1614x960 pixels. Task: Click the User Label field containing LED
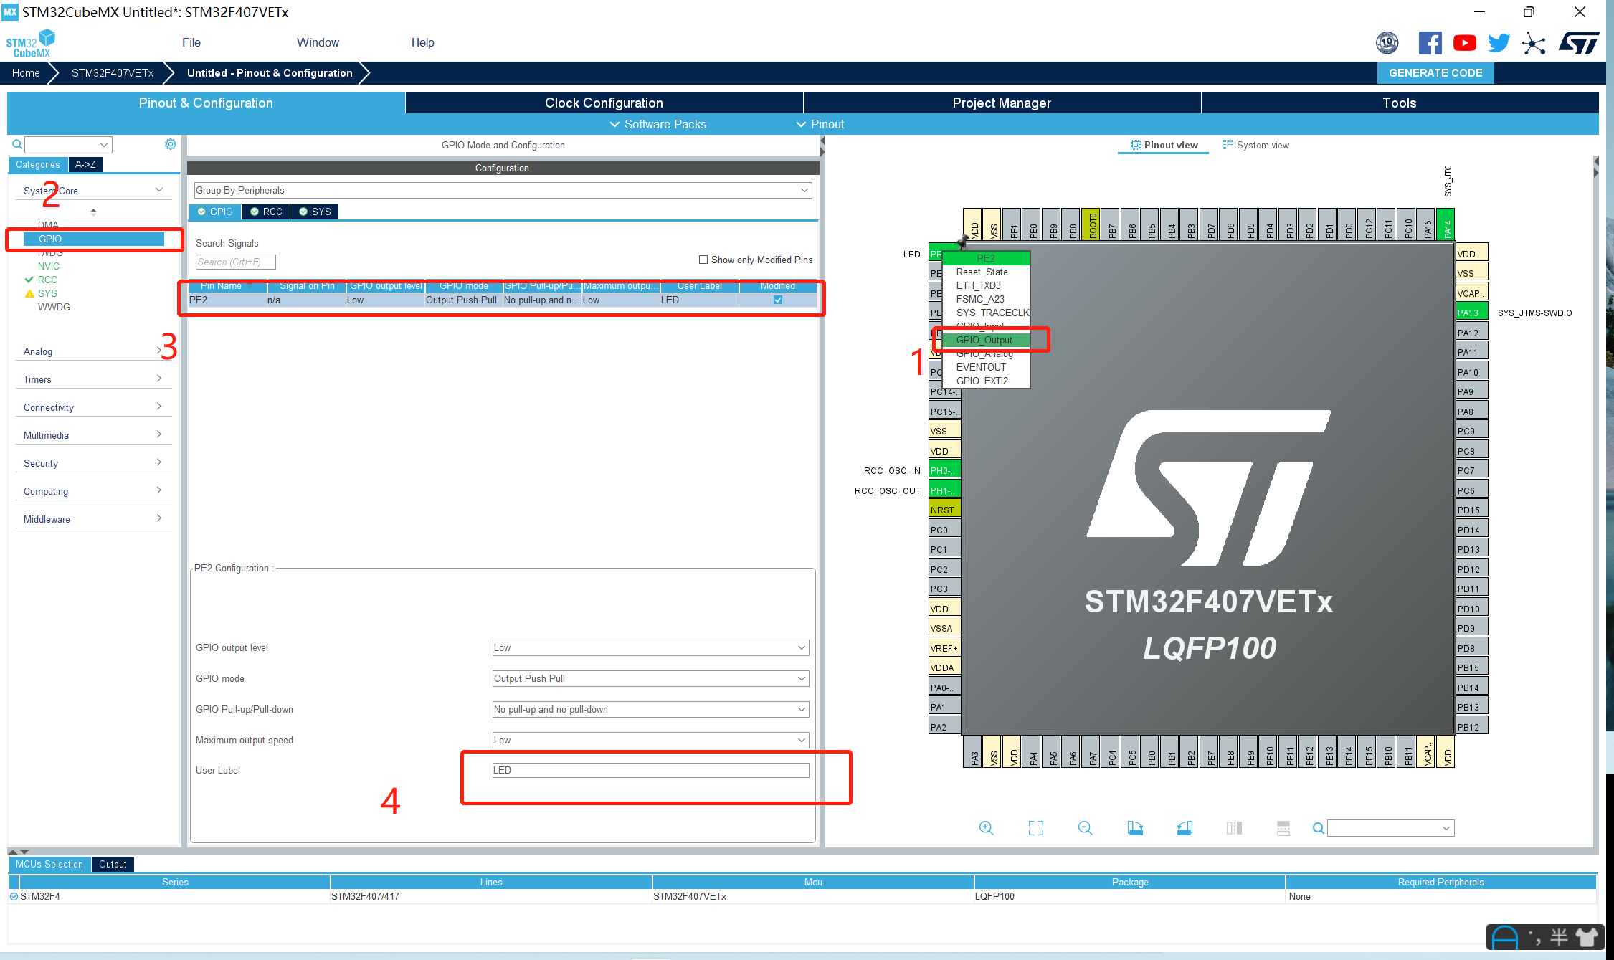coord(650,769)
